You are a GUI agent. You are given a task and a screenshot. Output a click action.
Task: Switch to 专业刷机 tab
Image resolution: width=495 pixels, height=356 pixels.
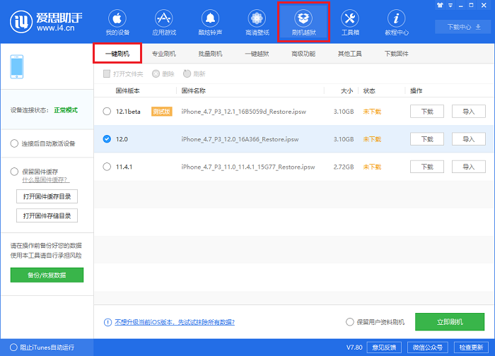coord(164,54)
